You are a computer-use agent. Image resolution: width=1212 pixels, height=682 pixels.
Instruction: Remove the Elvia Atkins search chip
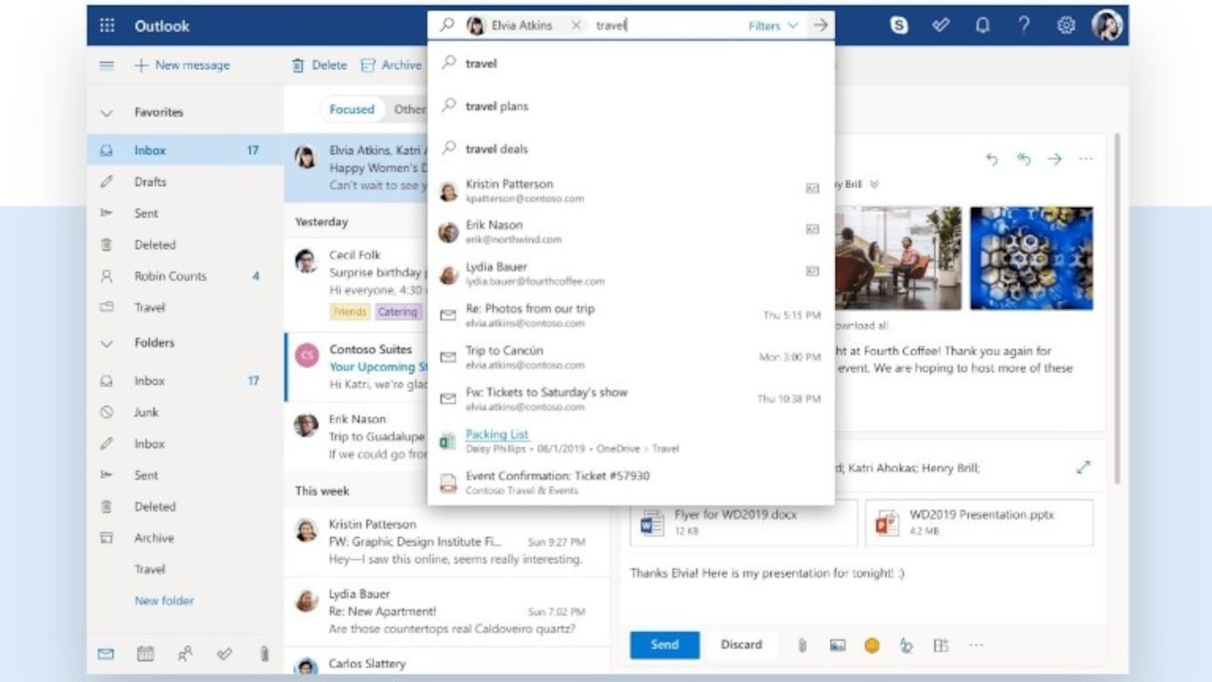coord(576,25)
